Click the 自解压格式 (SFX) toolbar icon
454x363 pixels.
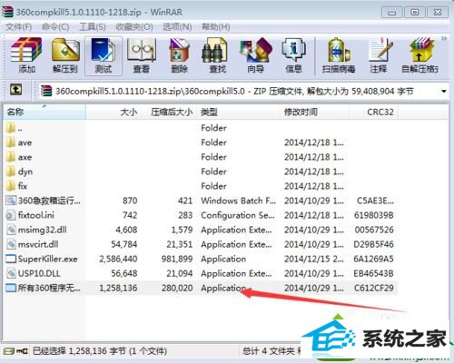click(420, 55)
